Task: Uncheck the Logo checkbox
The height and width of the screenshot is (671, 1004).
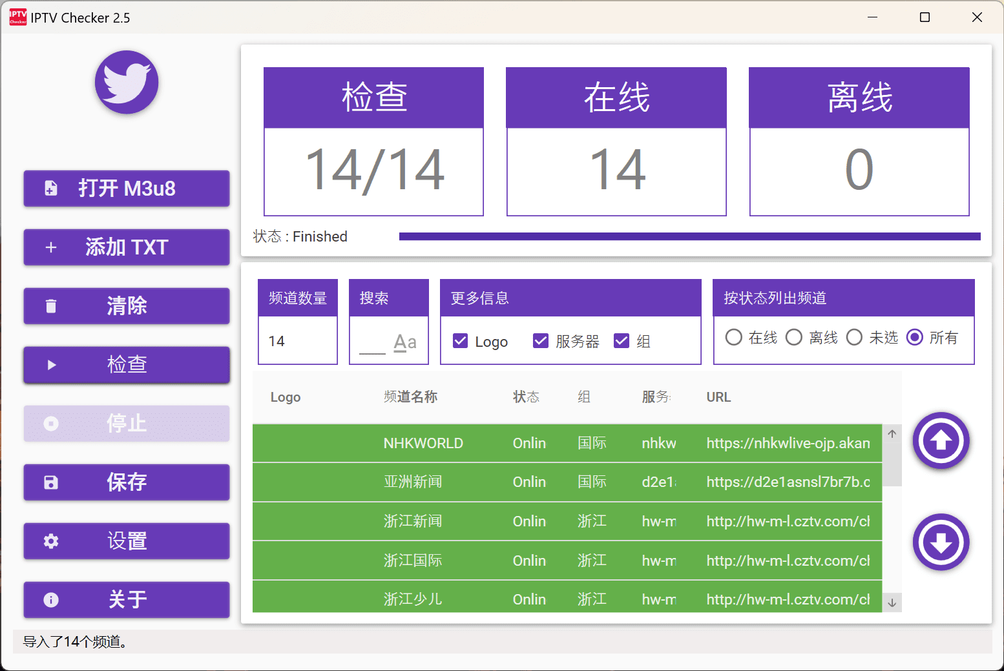Action: (x=460, y=340)
